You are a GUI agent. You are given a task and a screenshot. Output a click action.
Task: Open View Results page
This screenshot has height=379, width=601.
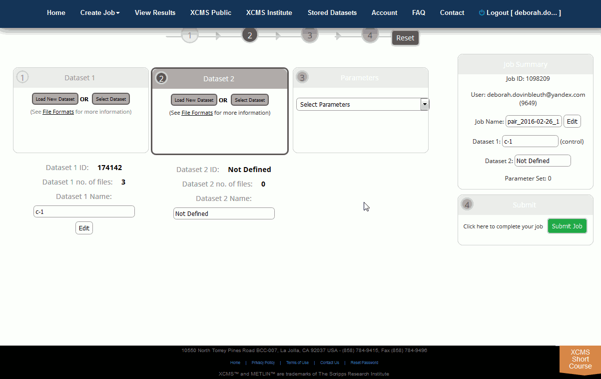[155, 12]
